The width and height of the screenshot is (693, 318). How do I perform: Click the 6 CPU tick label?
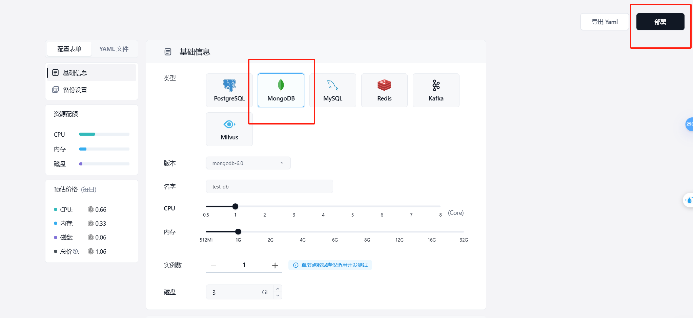(x=382, y=215)
